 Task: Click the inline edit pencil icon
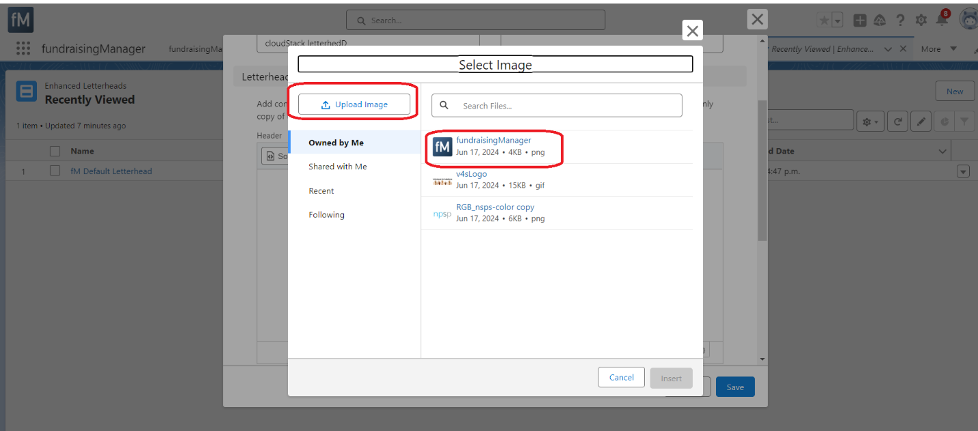[x=921, y=122]
